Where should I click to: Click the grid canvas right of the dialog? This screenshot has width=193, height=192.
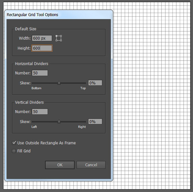[x=151, y=97]
